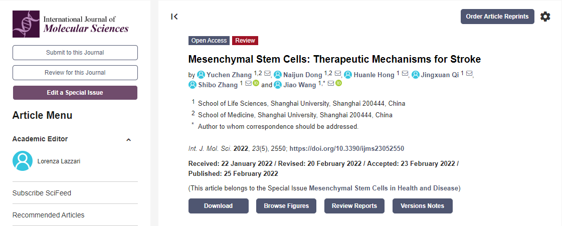The width and height of the screenshot is (562, 226).
Task: Click the Browse Figures button
Action: point(286,206)
